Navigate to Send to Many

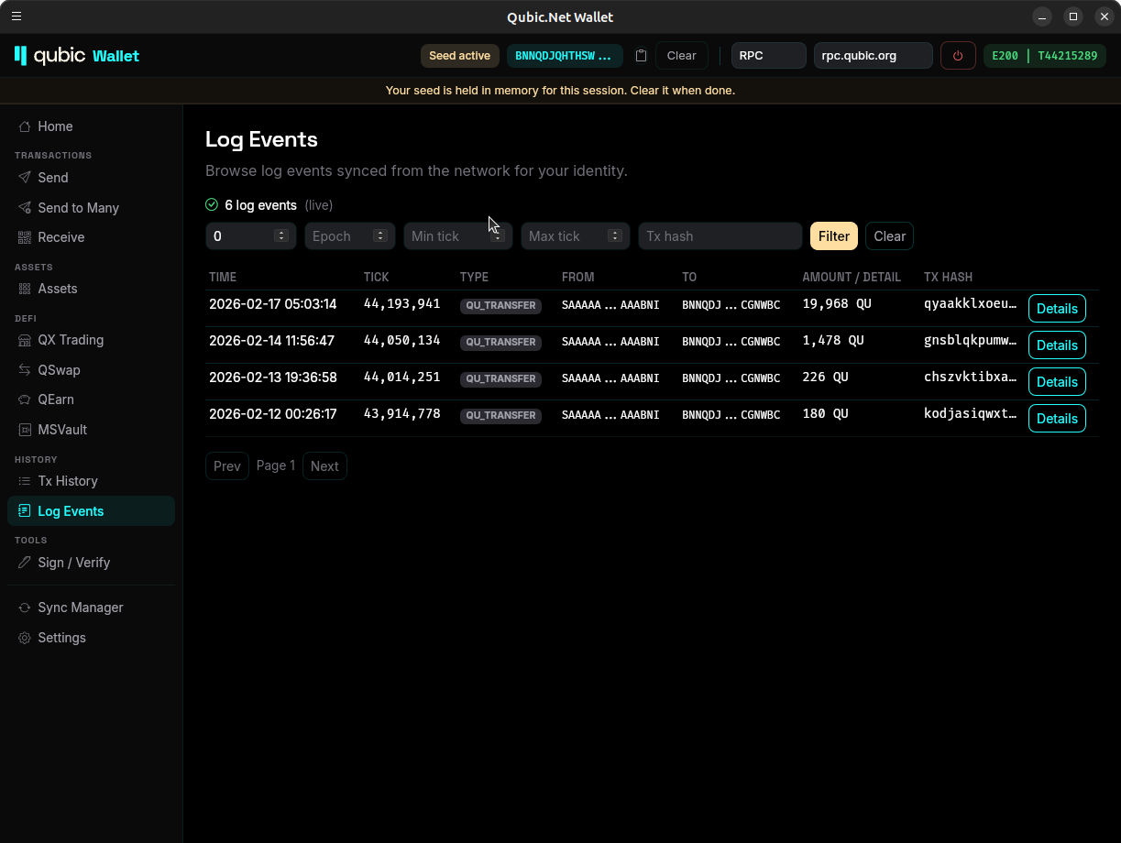pyautogui.click(x=78, y=208)
